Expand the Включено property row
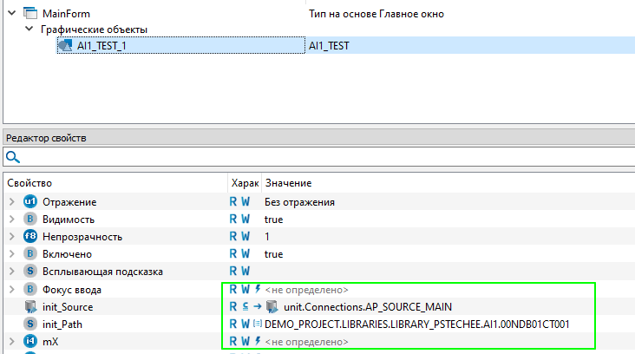This screenshot has height=354, width=635. click(11, 254)
